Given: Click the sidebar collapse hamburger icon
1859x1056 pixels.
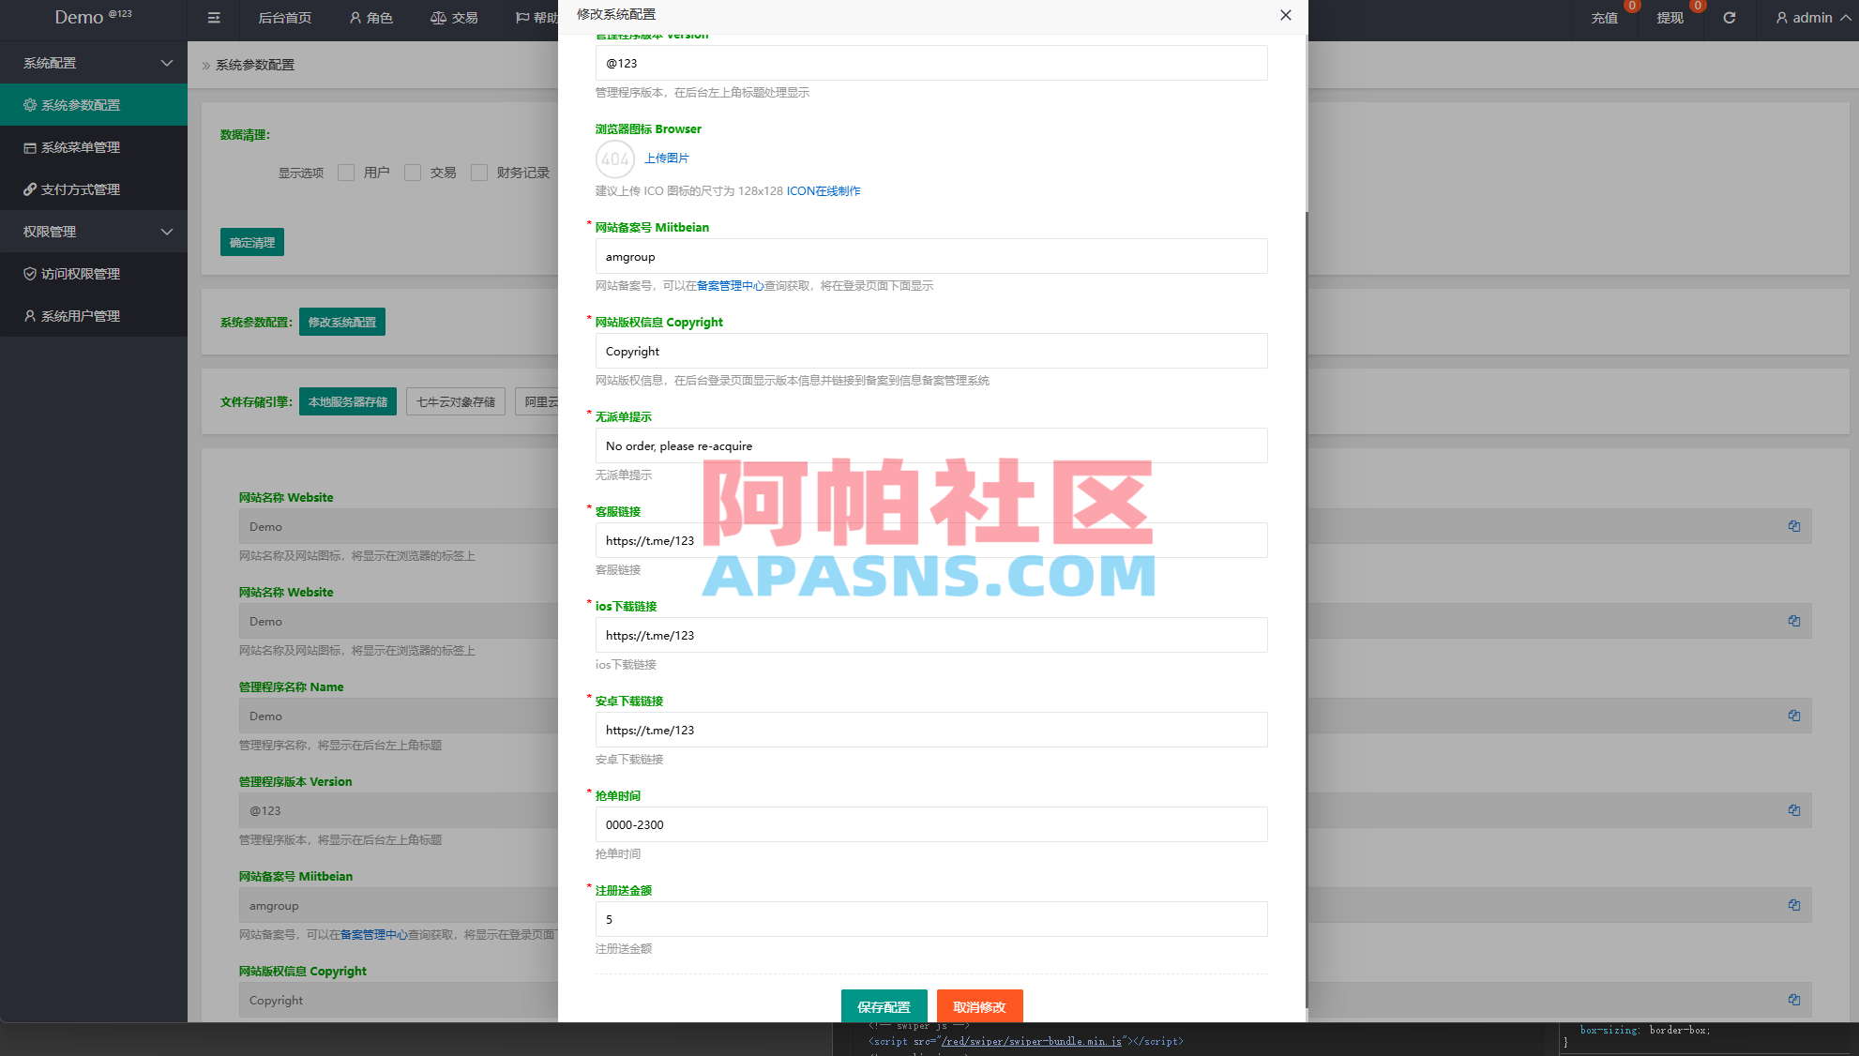Looking at the screenshot, I should [x=213, y=18].
